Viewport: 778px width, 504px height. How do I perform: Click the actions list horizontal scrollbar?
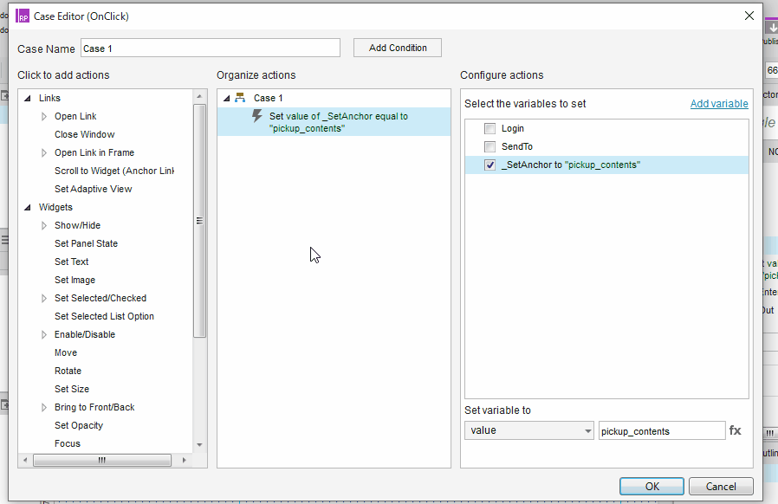[101, 461]
